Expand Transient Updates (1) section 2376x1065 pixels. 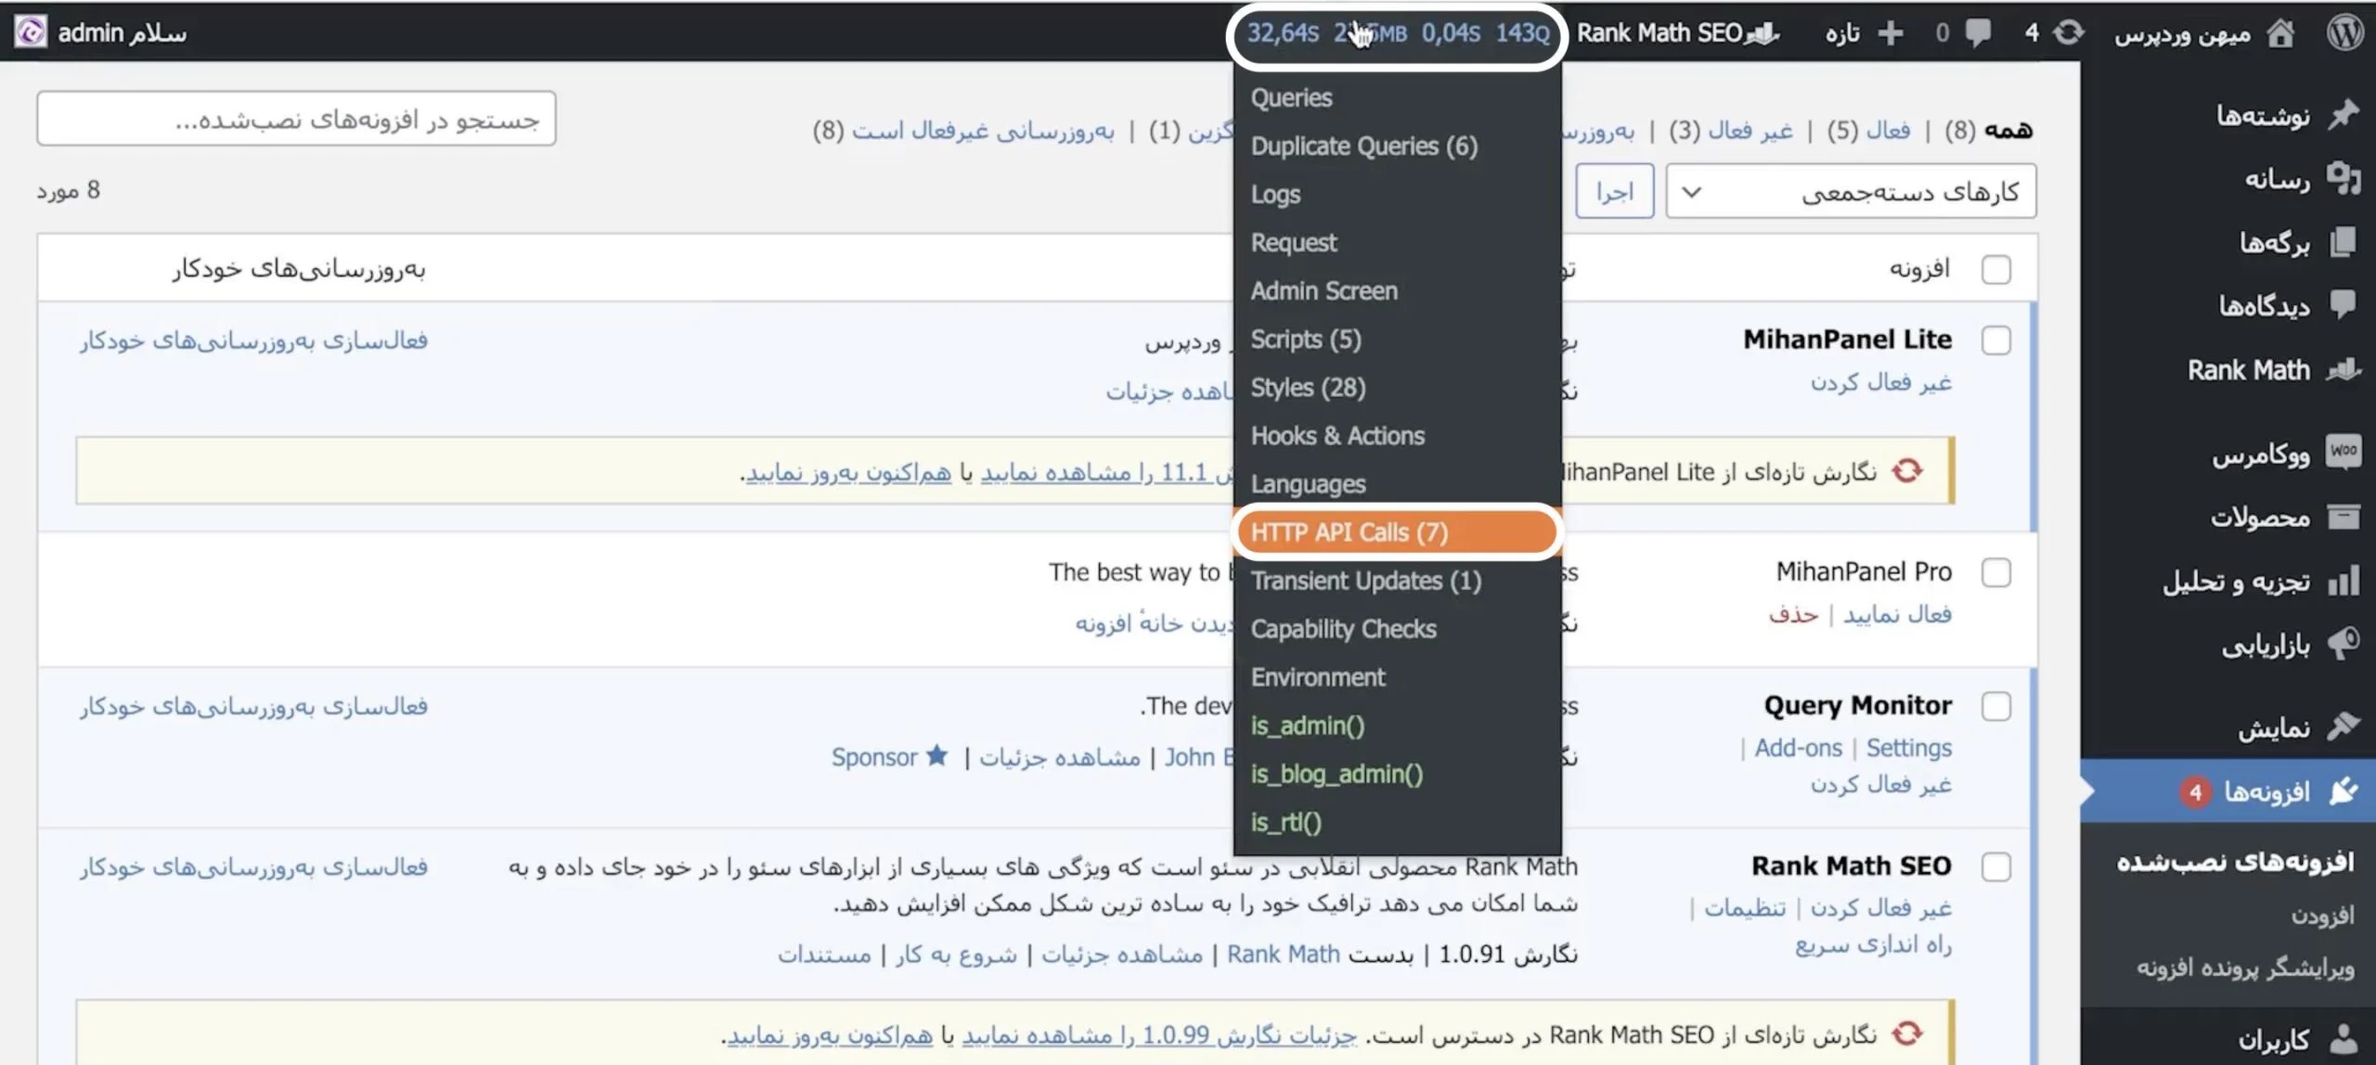tap(1363, 580)
